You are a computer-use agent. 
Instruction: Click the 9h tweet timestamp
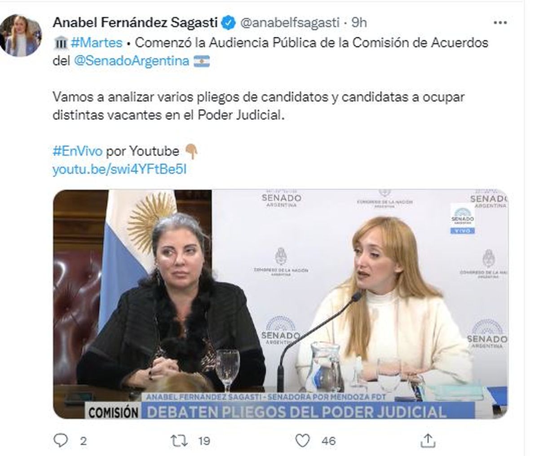point(358,22)
